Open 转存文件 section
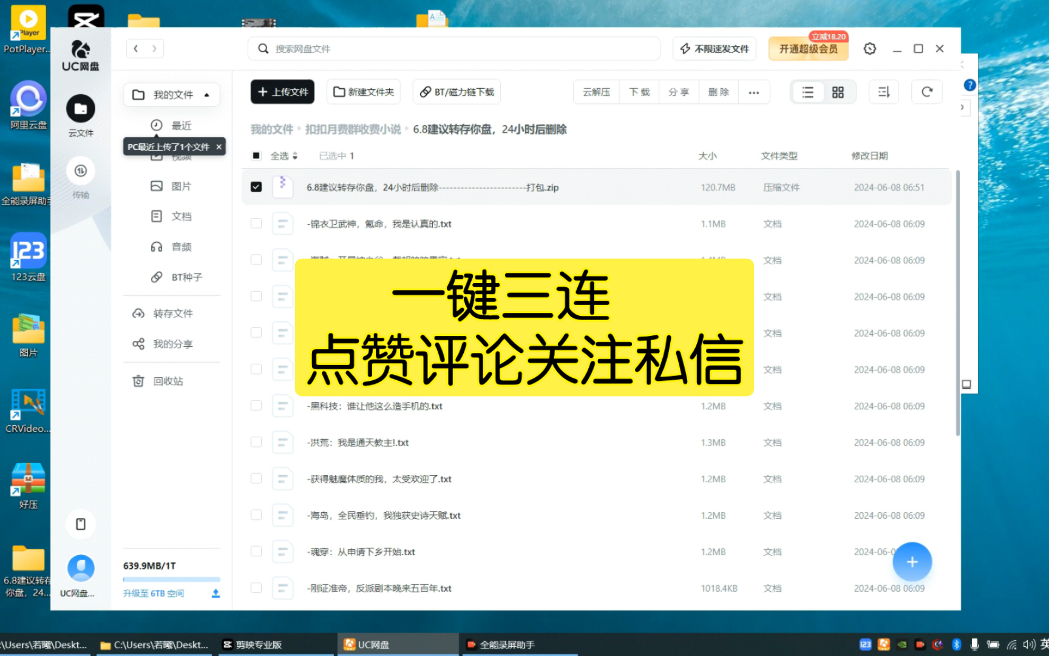Image resolution: width=1049 pixels, height=656 pixels. [163, 313]
